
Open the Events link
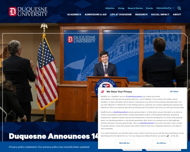149,8
